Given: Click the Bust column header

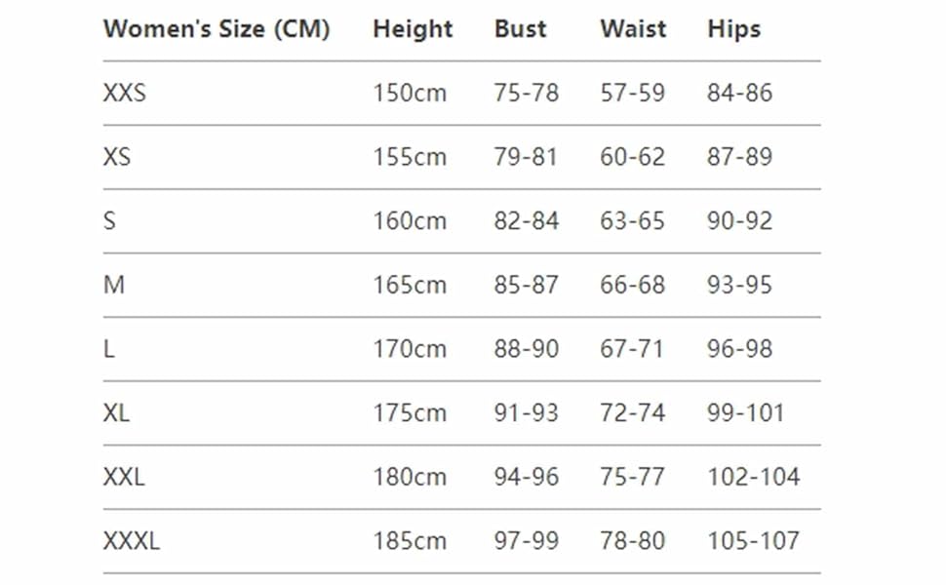Looking at the screenshot, I should pyautogui.click(x=520, y=29).
